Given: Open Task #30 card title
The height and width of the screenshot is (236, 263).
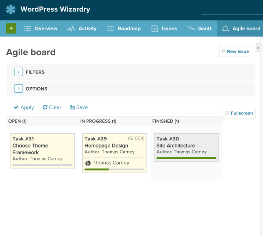Looking at the screenshot, I should (167, 139).
